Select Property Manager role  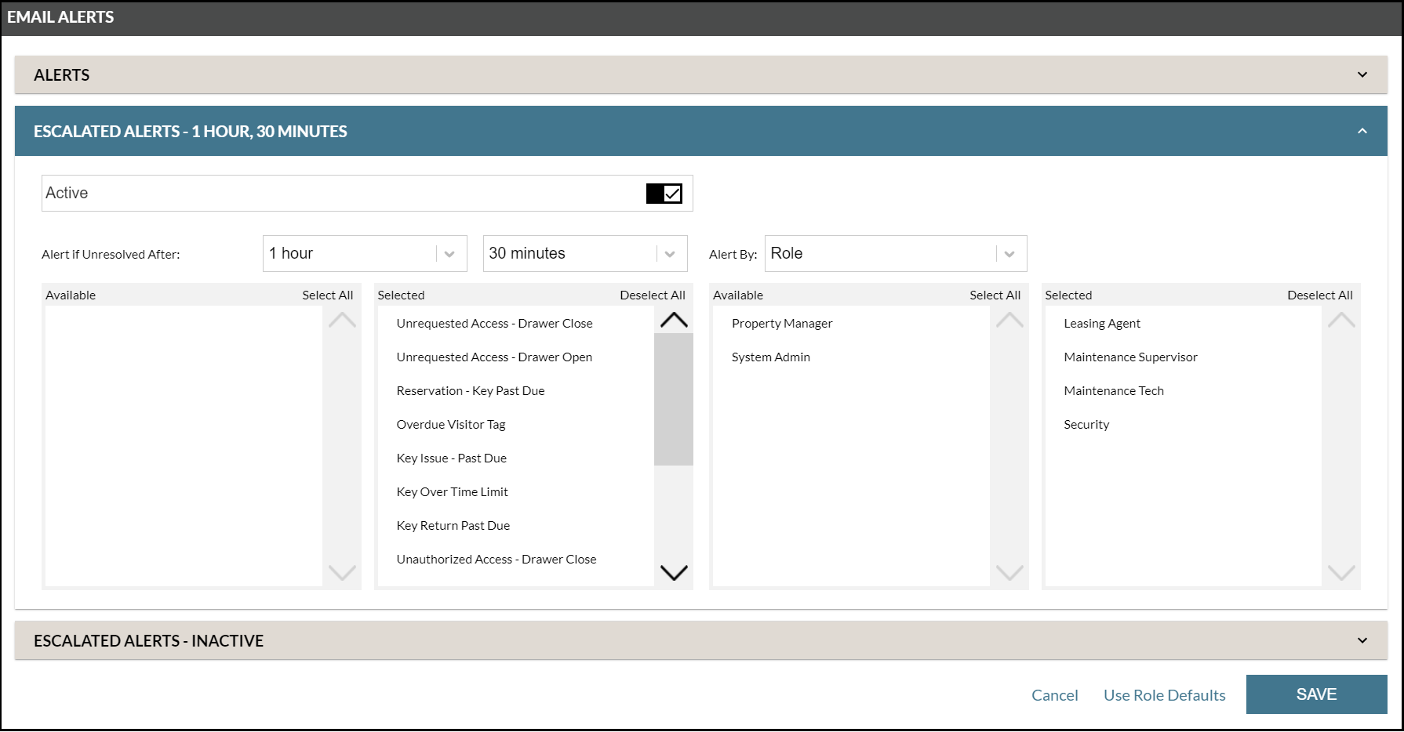tap(782, 323)
